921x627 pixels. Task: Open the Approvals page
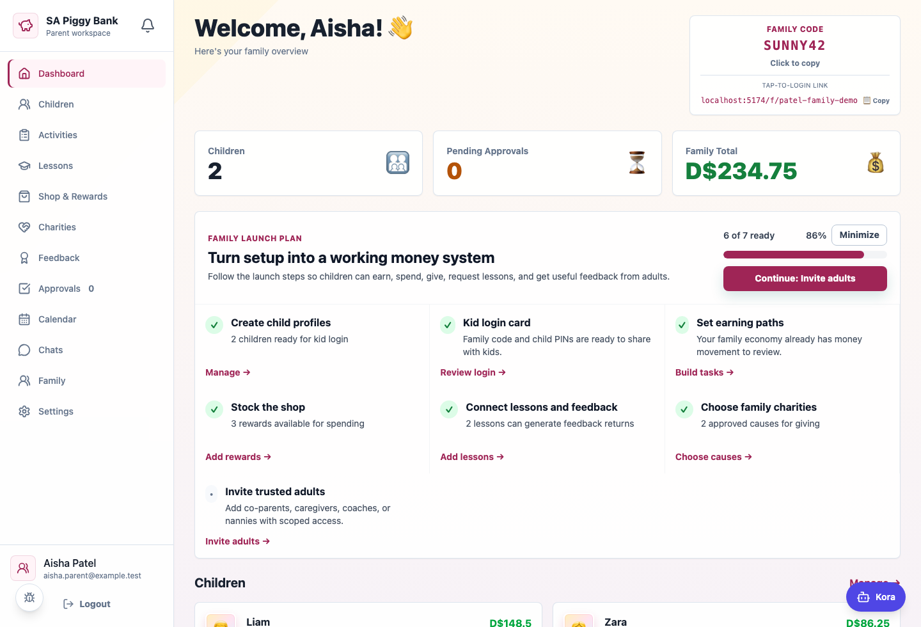click(87, 289)
